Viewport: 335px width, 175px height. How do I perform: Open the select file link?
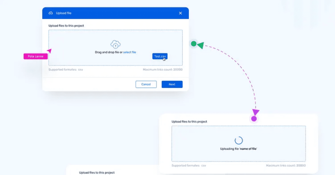130,52
